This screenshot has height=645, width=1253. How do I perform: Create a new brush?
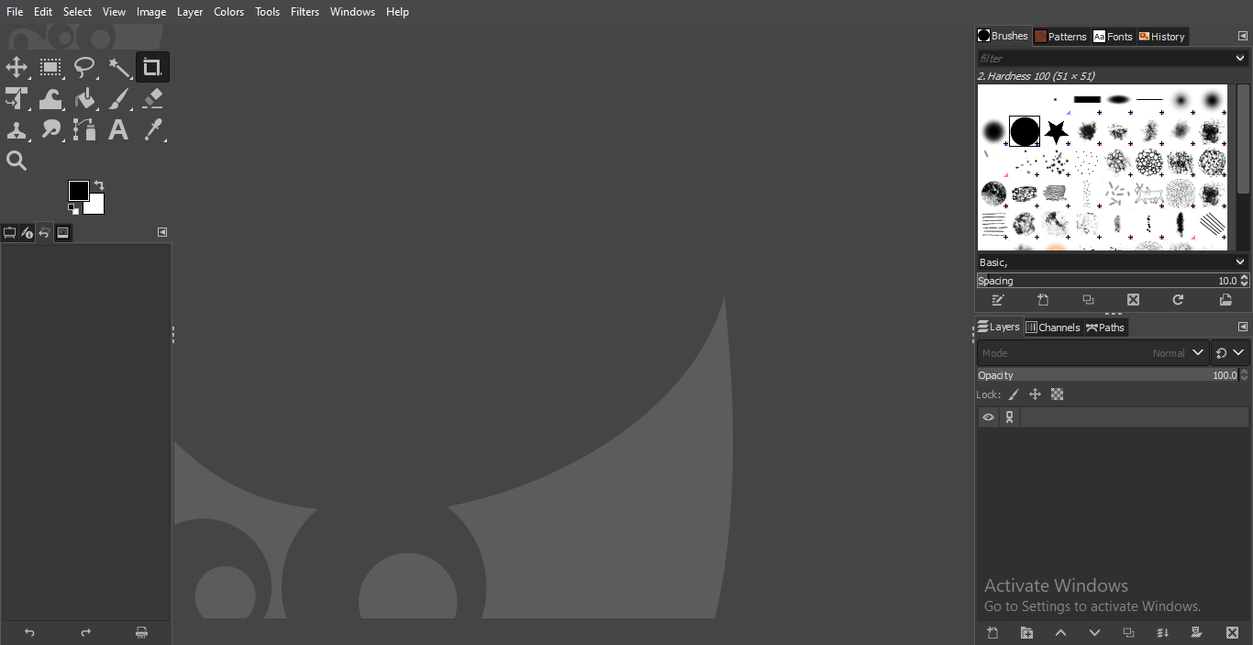coord(1043,300)
